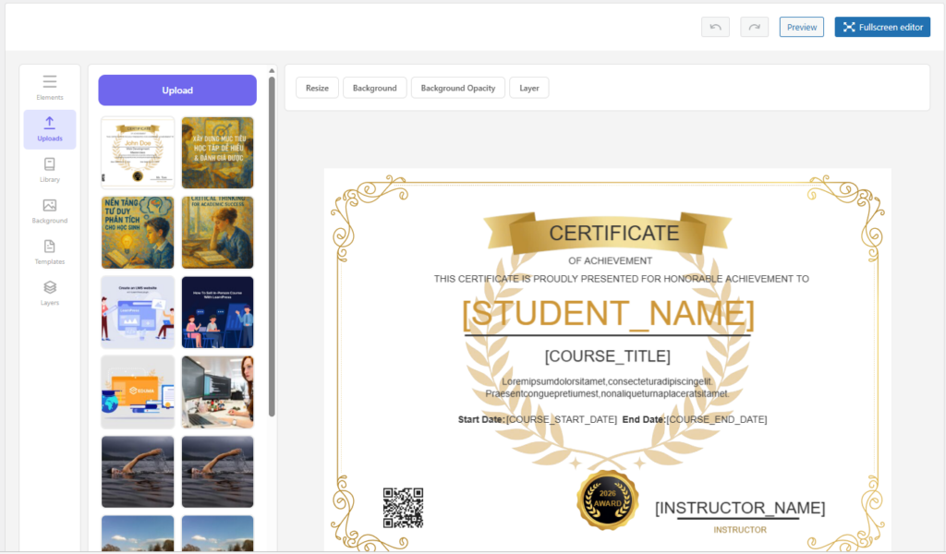Click the uploads panel scrollbar
946x554 pixels.
[272, 245]
